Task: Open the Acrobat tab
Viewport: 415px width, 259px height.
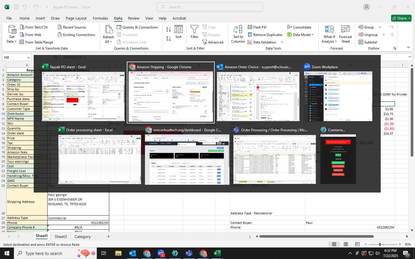Action: [179, 18]
